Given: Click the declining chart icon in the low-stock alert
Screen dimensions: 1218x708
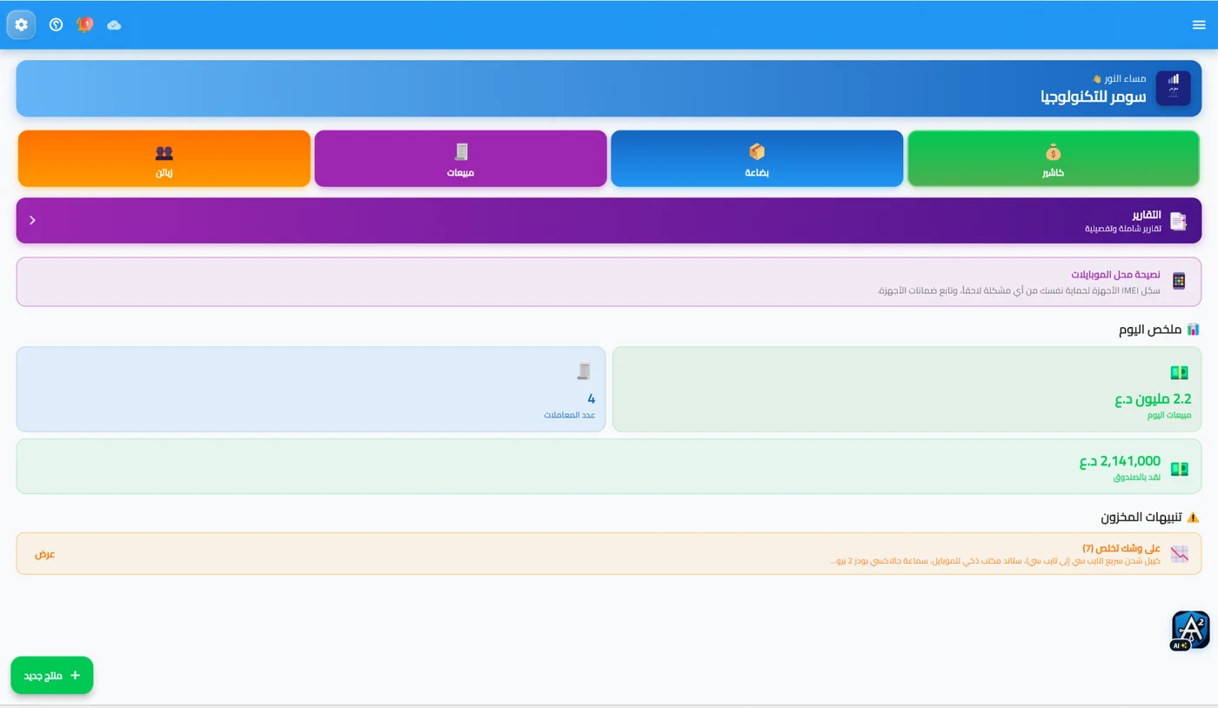Looking at the screenshot, I should click(x=1179, y=554).
